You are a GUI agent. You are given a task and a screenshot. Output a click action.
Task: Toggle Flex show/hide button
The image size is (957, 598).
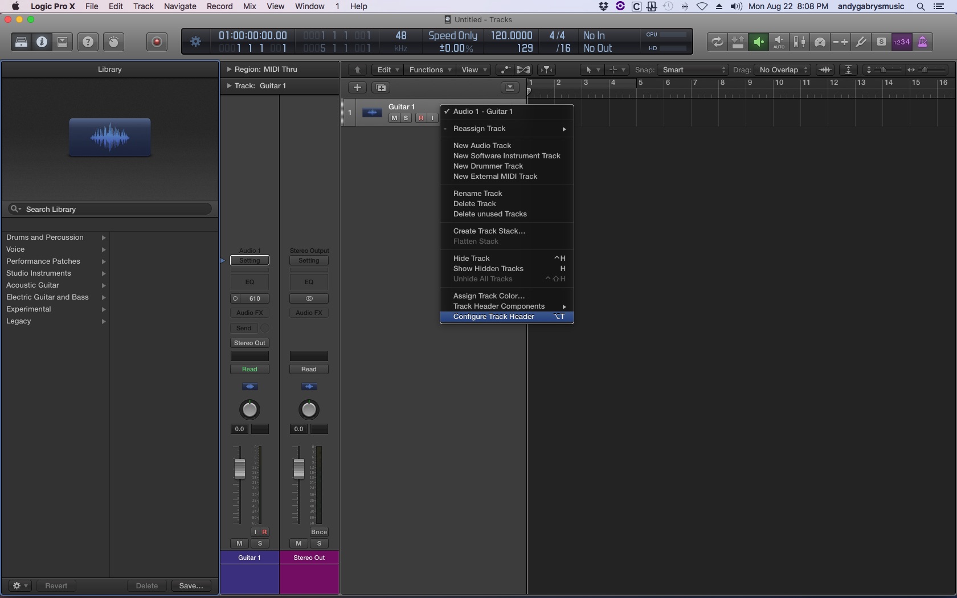click(x=523, y=69)
